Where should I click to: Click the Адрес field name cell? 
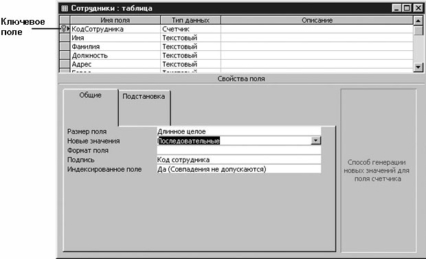click(x=115, y=64)
